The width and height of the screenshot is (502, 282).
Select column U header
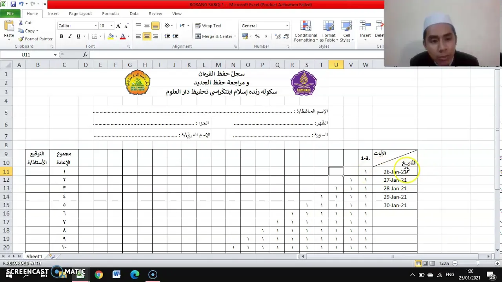[336, 65]
